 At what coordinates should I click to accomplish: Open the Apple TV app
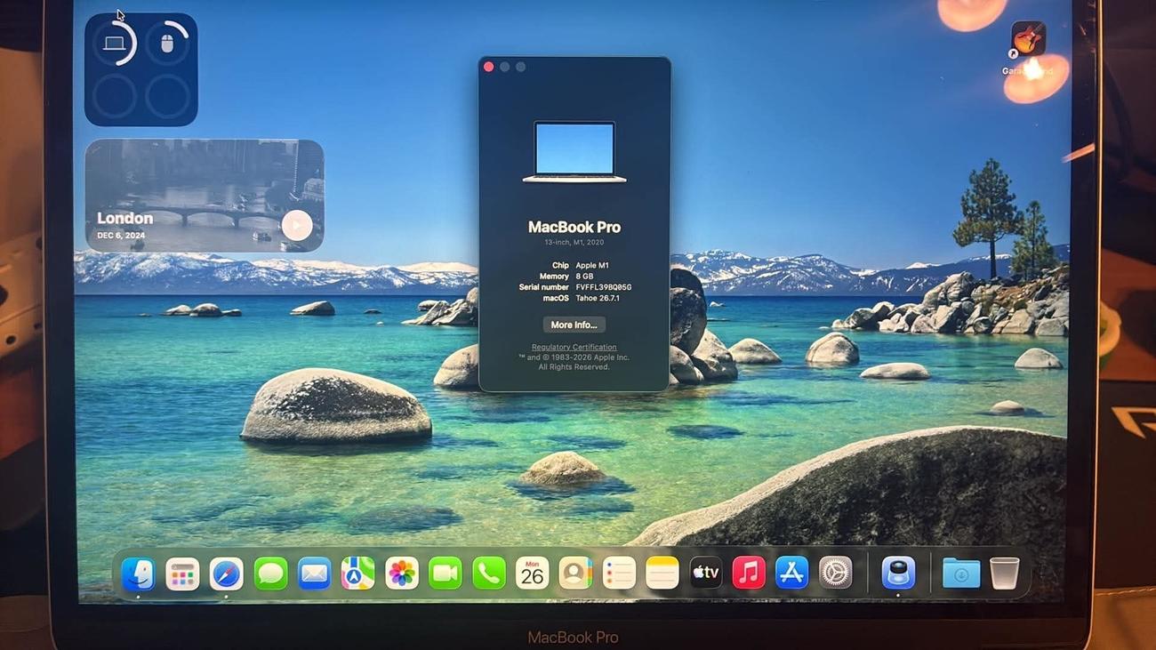point(705,573)
